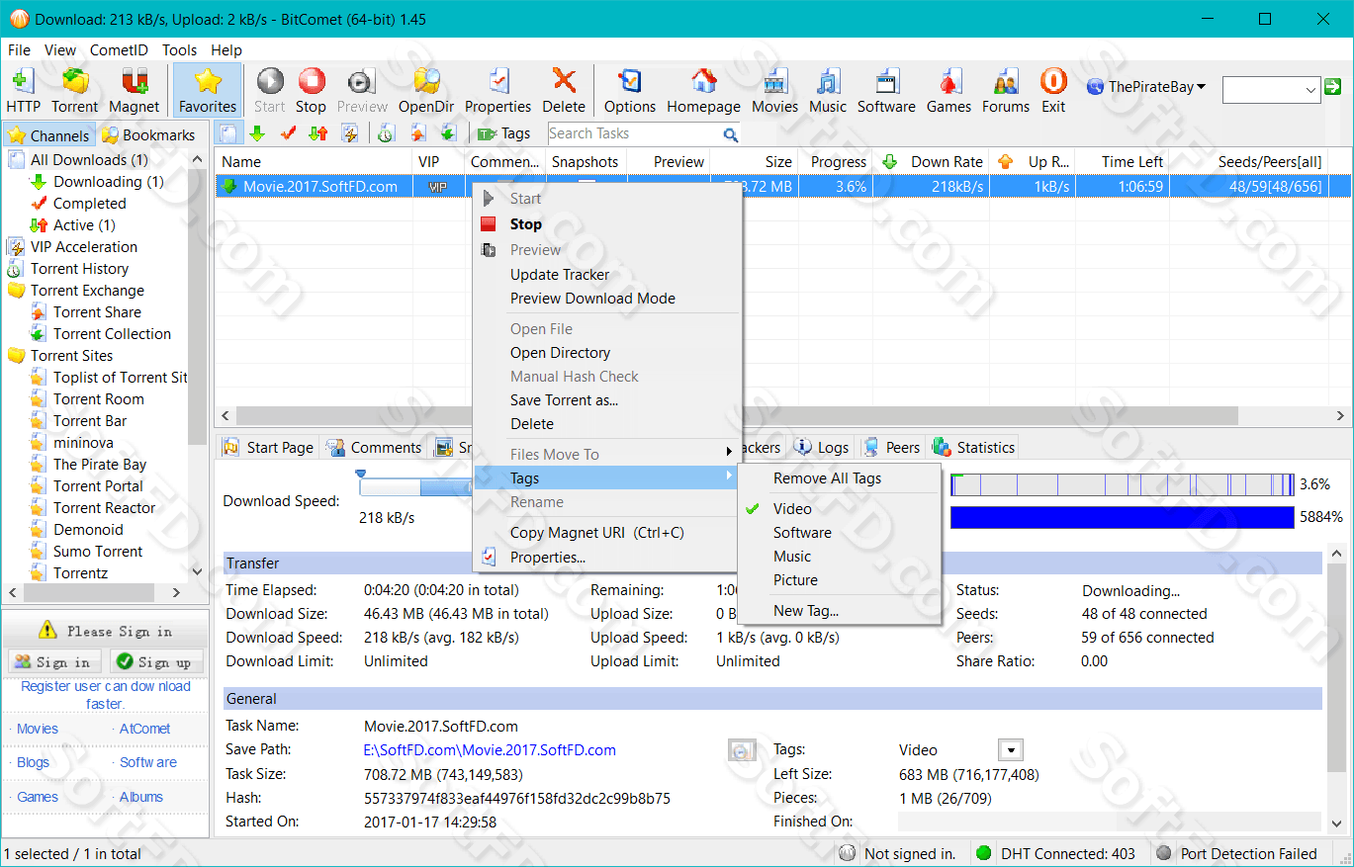This screenshot has height=867, width=1354.
Task: Click the Exit power icon
Action: pos(1053,90)
